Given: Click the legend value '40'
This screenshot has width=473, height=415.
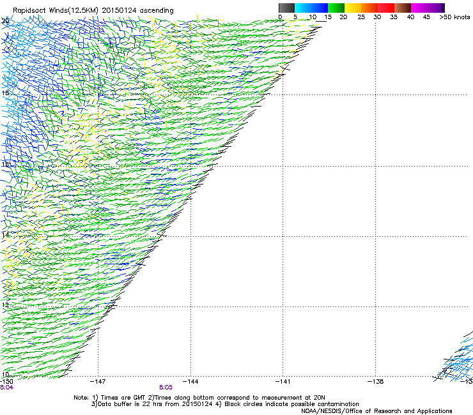Looking at the screenshot, I should pyautogui.click(x=410, y=17).
